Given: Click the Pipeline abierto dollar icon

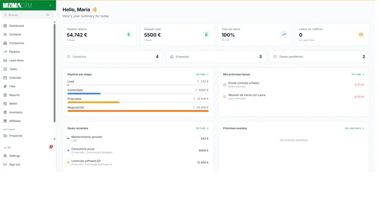Looking at the screenshot, I should [128, 34].
